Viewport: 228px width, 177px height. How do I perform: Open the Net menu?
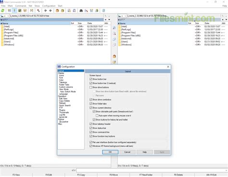pos(30,6)
